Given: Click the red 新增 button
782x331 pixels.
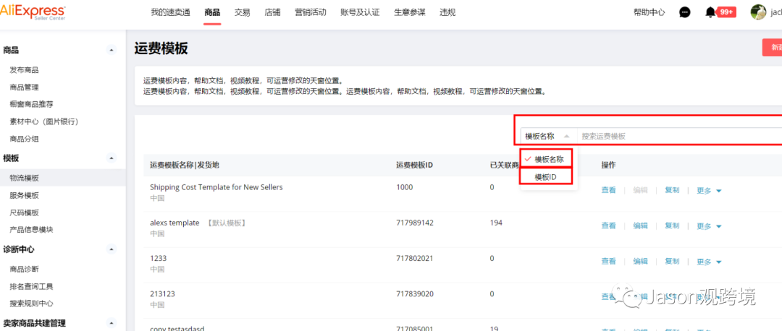Looking at the screenshot, I should tap(772, 47).
